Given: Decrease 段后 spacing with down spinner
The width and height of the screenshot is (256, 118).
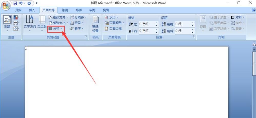Looking at the screenshot, I should click(x=193, y=33).
